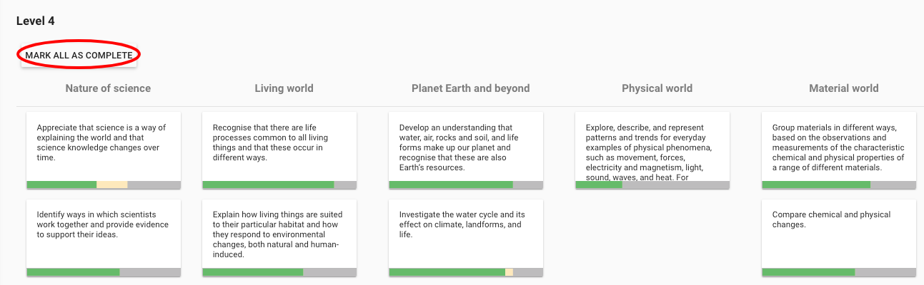Open the 'Recognise that there are life processes' card

tap(279, 142)
